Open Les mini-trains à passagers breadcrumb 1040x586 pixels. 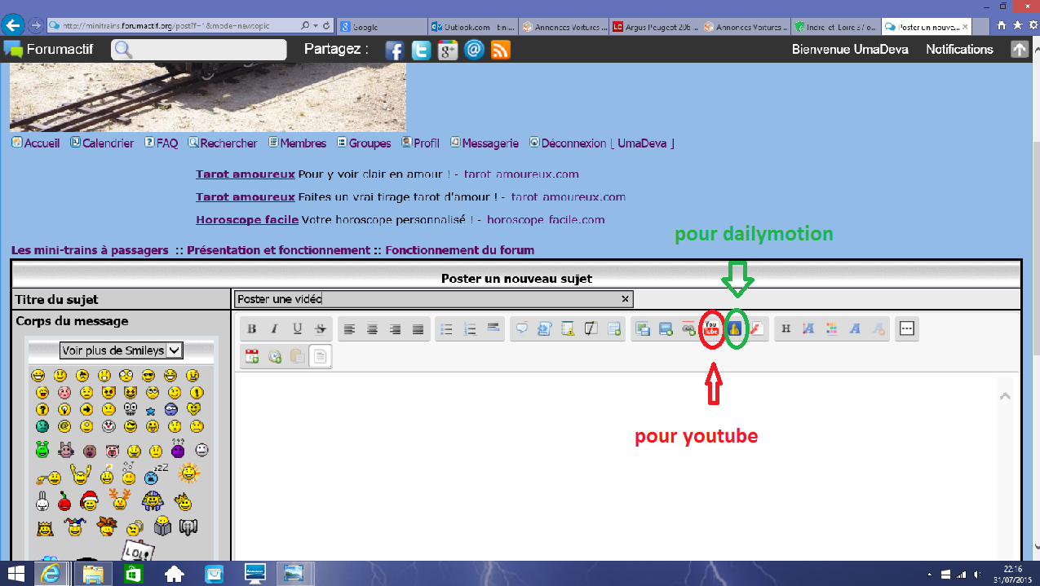click(x=90, y=250)
